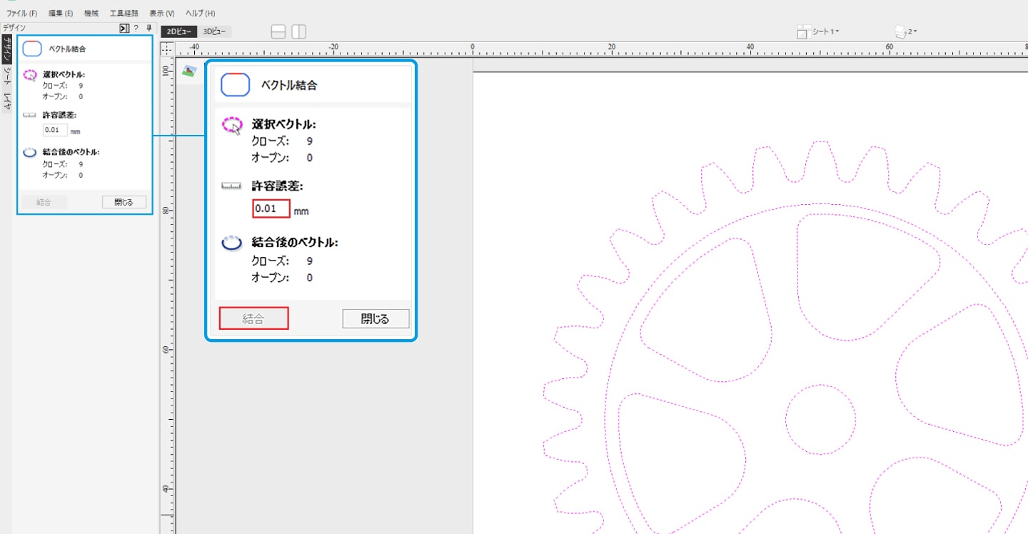Screen dimensions: 1028x534
Task: Open the 工具経路 menu
Action: pos(125,14)
